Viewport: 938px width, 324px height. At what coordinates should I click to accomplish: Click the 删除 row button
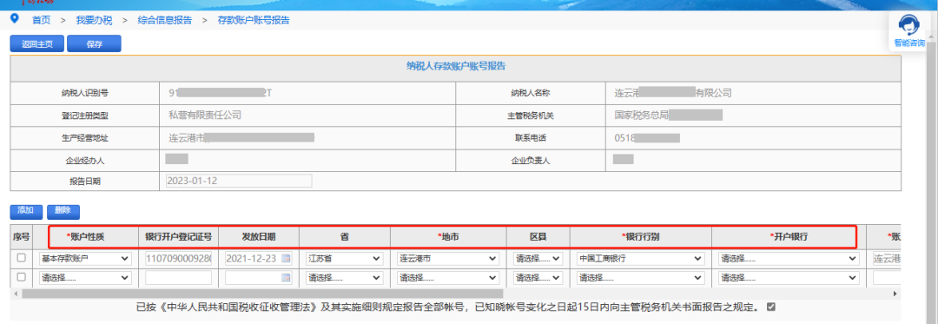[x=63, y=211]
